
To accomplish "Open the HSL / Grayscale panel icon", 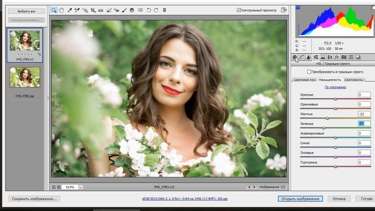I will click(316, 57).
